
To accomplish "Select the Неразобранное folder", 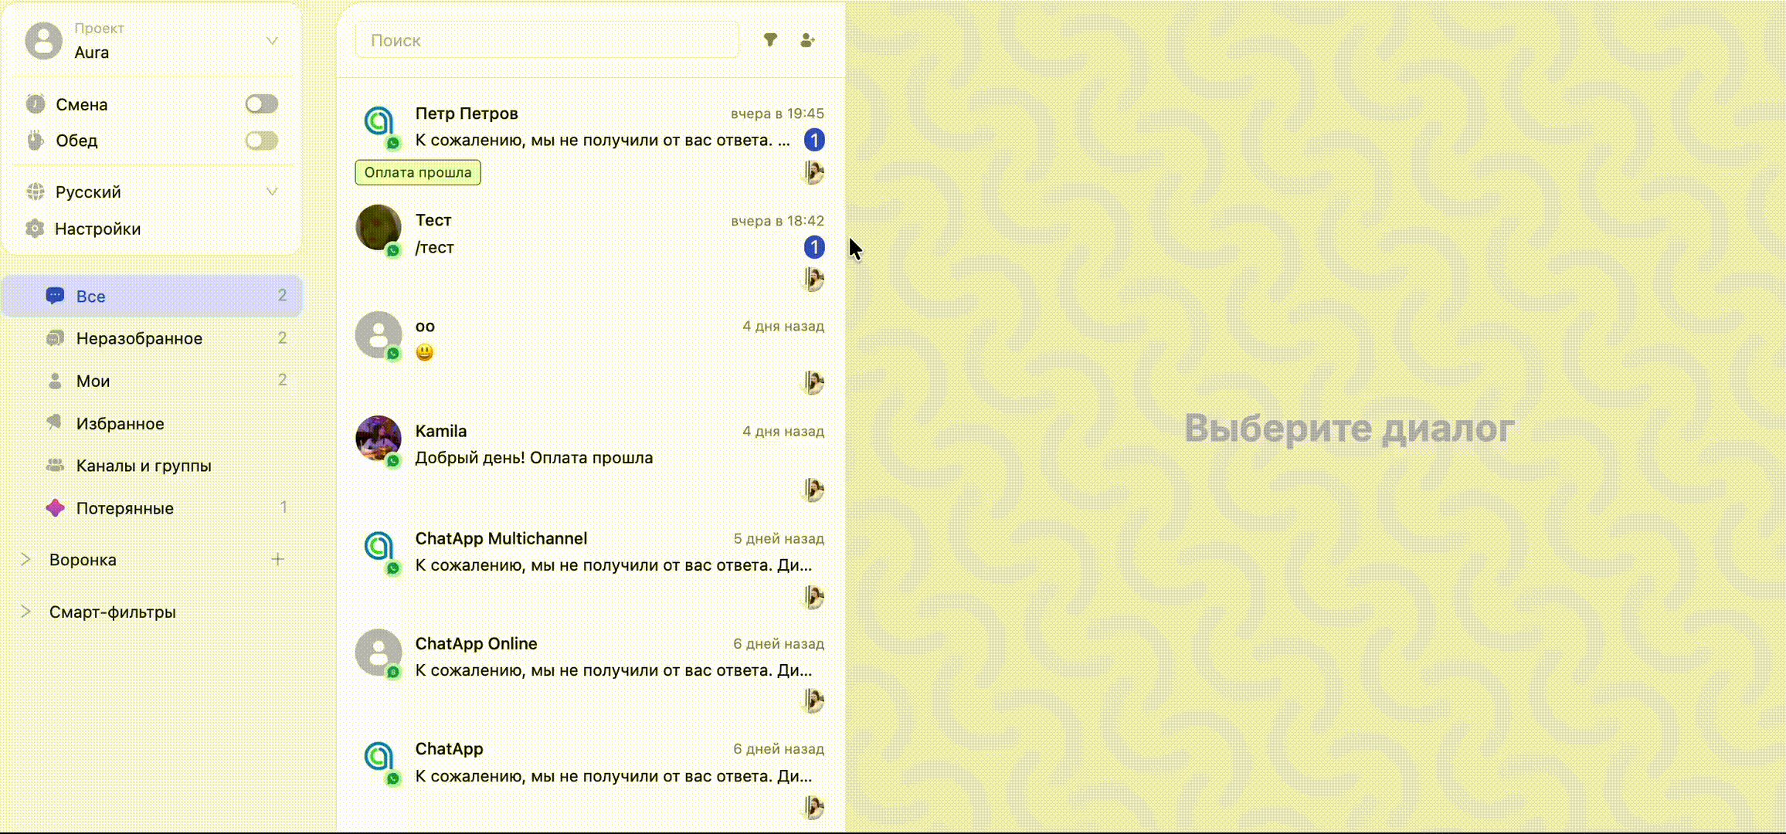I will coord(139,338).
